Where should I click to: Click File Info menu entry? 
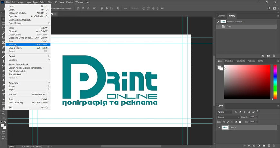[x=28, y=95]
